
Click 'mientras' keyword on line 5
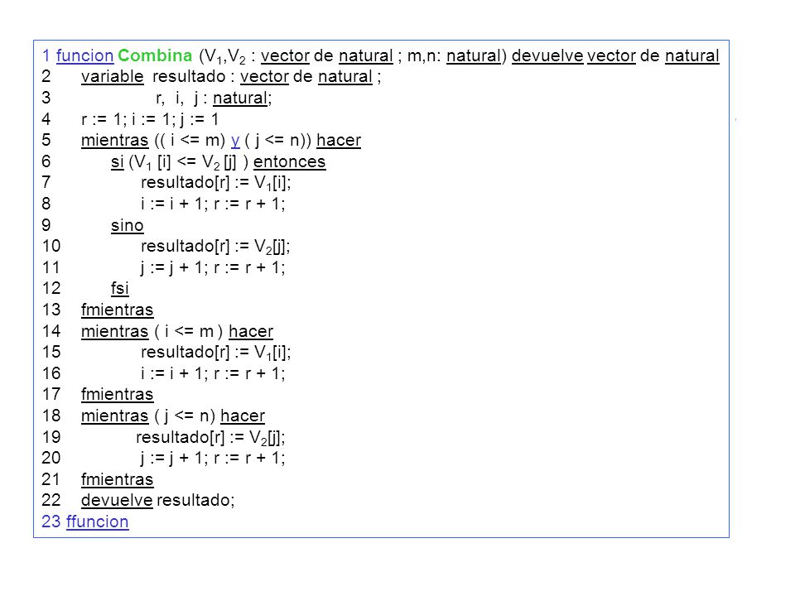click(x=114, y=140)
